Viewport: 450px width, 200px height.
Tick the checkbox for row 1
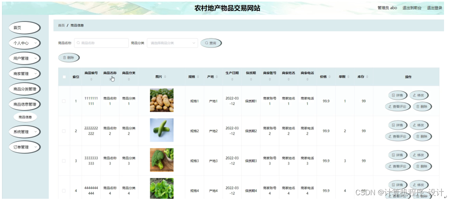point(64,101)
